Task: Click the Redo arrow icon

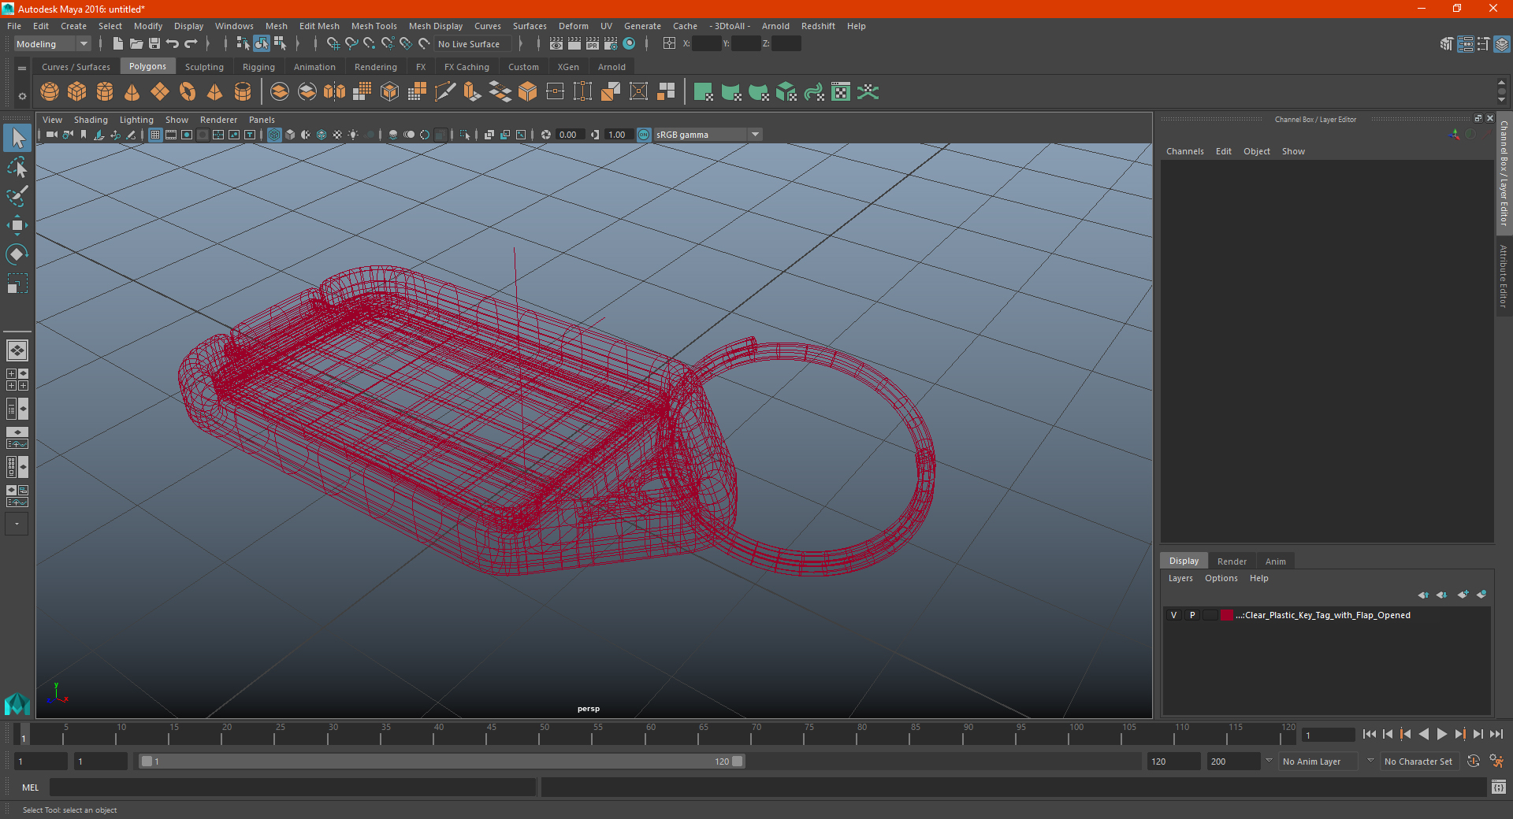Action: coord(191,44)
